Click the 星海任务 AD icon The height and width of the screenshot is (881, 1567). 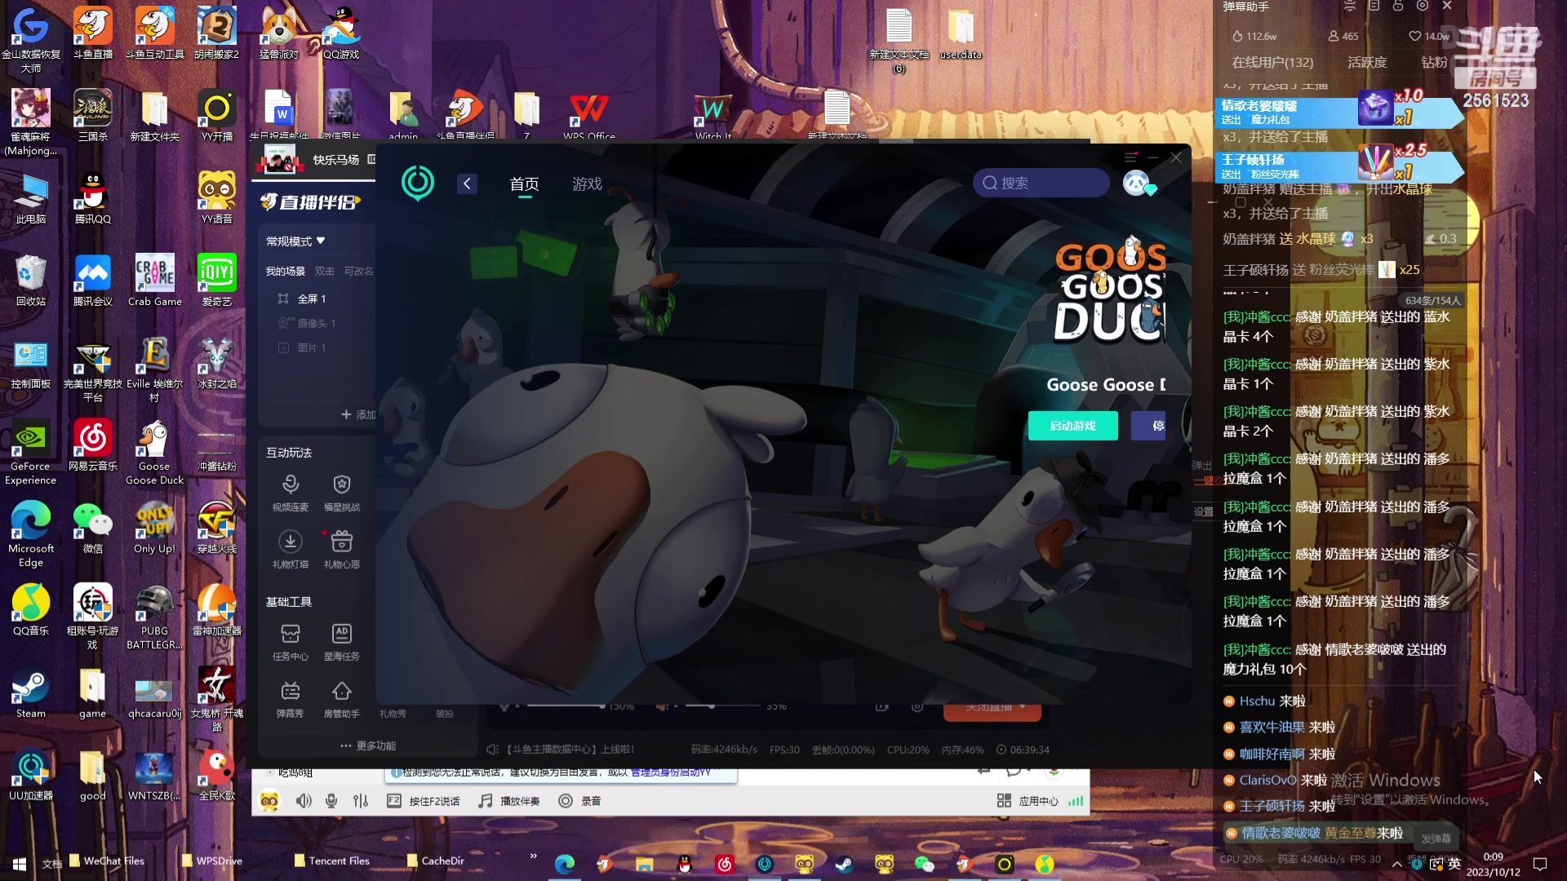tap(342, 634)
